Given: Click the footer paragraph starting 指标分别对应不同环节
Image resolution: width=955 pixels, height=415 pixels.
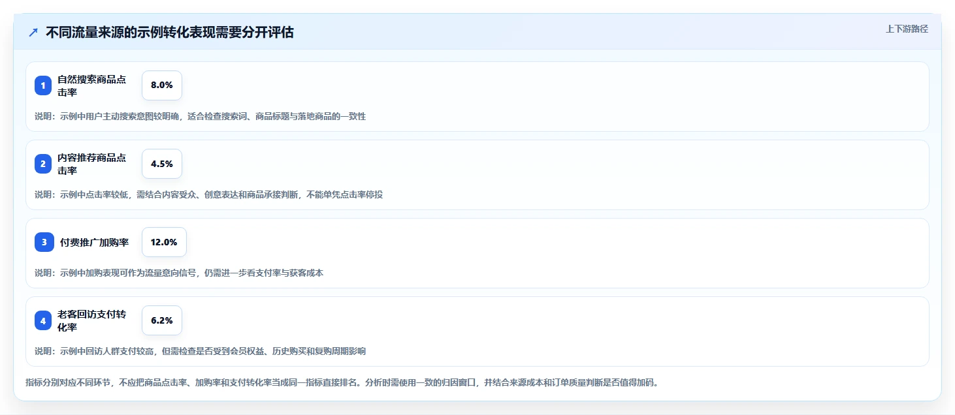Looking at the screenshot, I should pyautogui.click(x=342, y=382).
